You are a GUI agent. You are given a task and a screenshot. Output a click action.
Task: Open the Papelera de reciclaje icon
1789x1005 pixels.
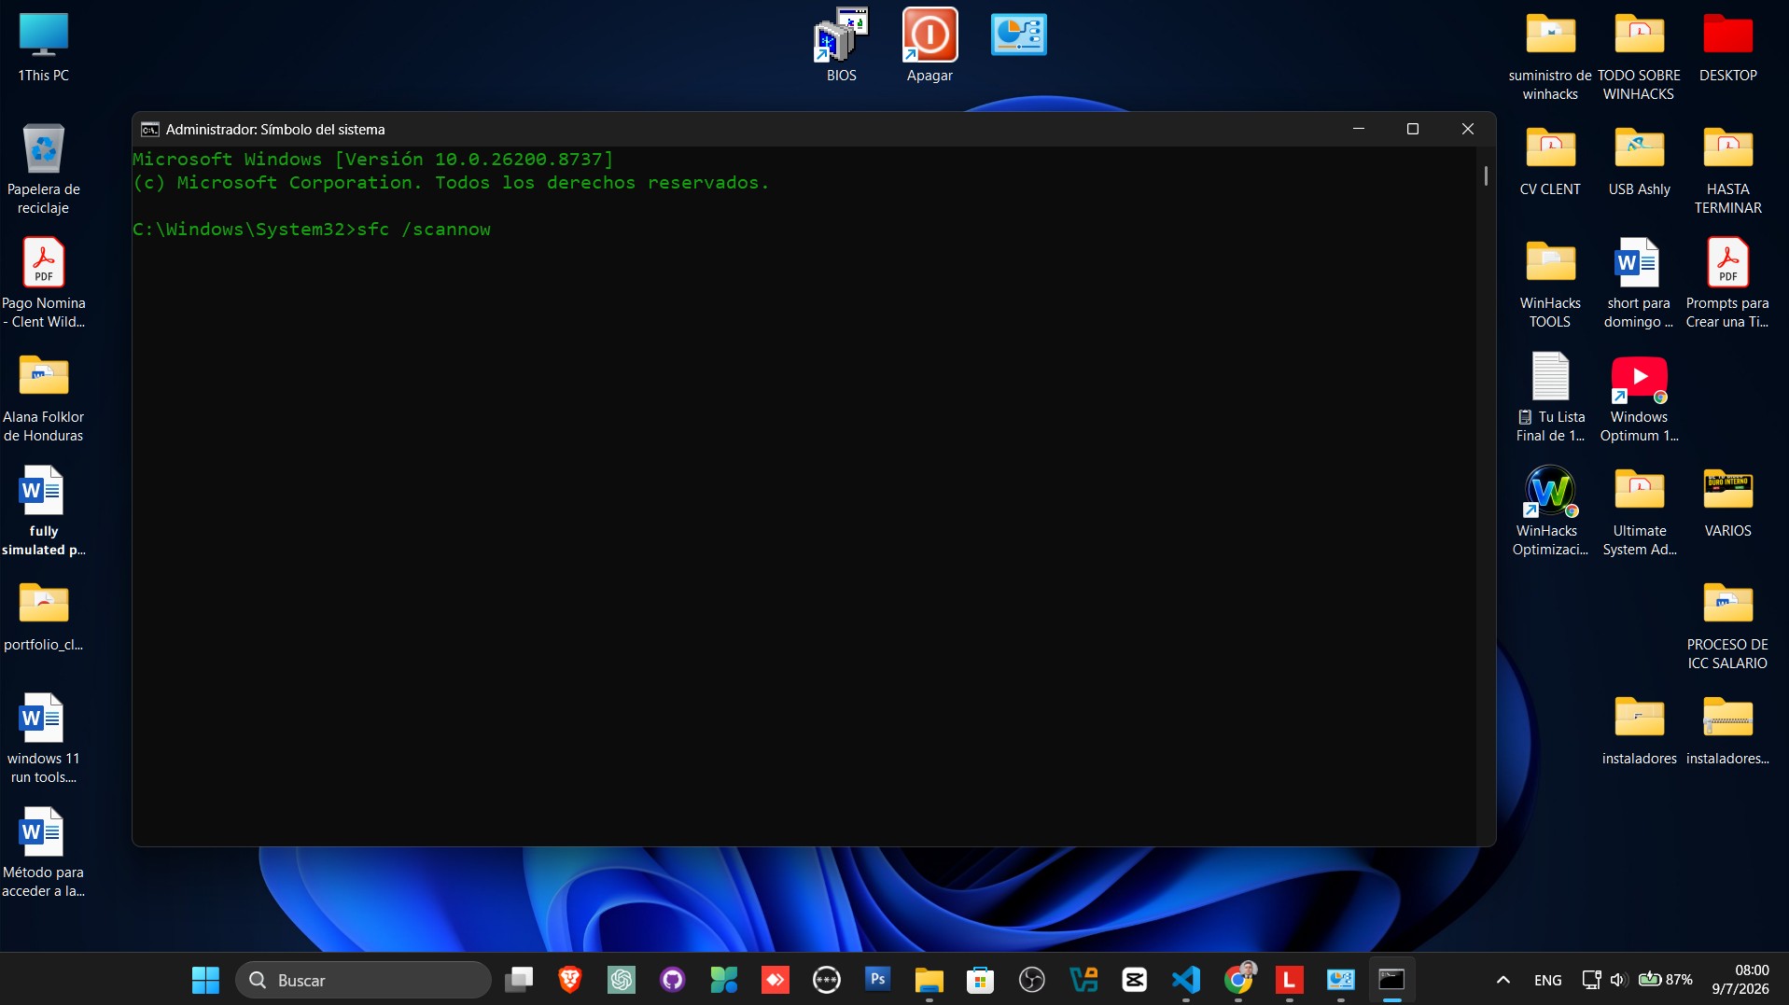click(x=43, y=168)
